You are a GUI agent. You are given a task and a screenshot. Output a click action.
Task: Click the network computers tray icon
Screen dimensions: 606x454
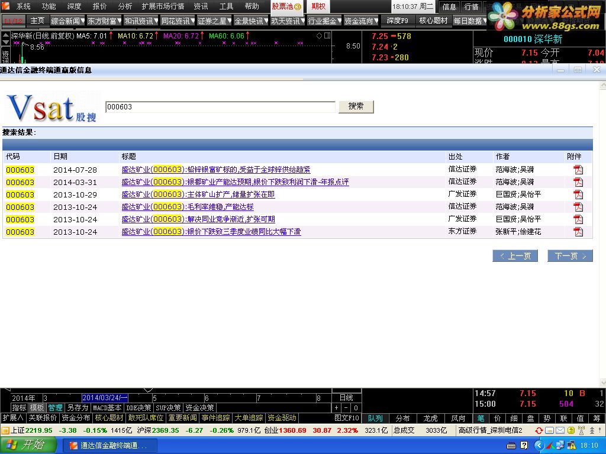click(x=560, y=446)
